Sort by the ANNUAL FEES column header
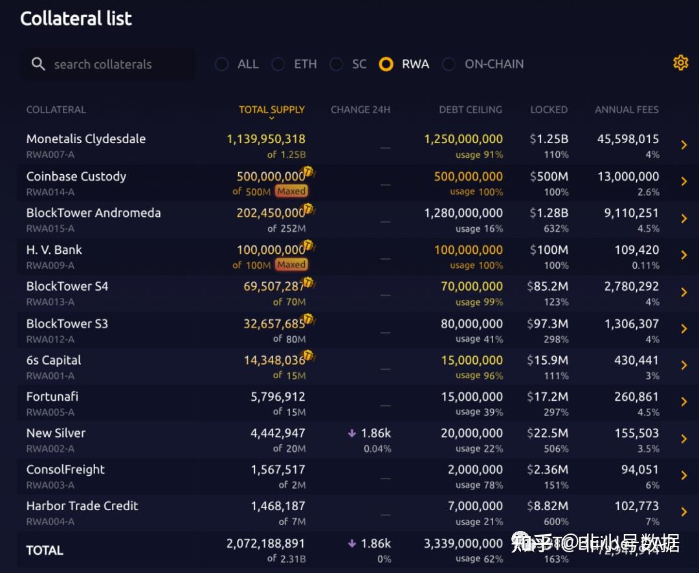 pos(627,109)
